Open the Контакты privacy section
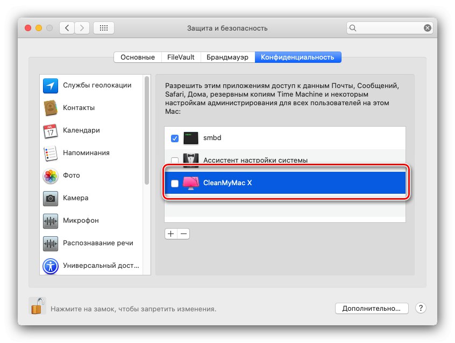Viewport: 455px width, 343px height. [x=50, y=107]
